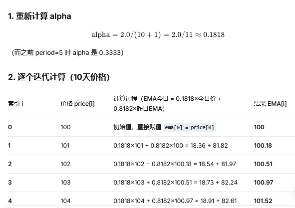Click the price cell showing 101
295x208 pixels.
pyautogui.click(x=65, y=146)
